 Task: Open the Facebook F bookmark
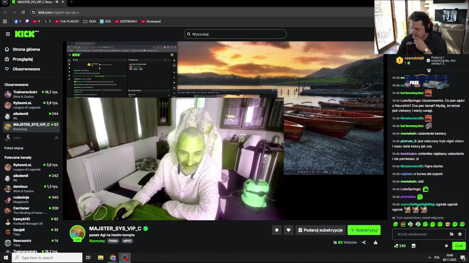coord(18,21)
